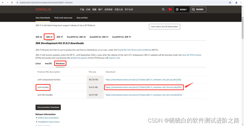The image size is (244, 126).
Task: Open the limited free grants link
Action: [78, 58]
